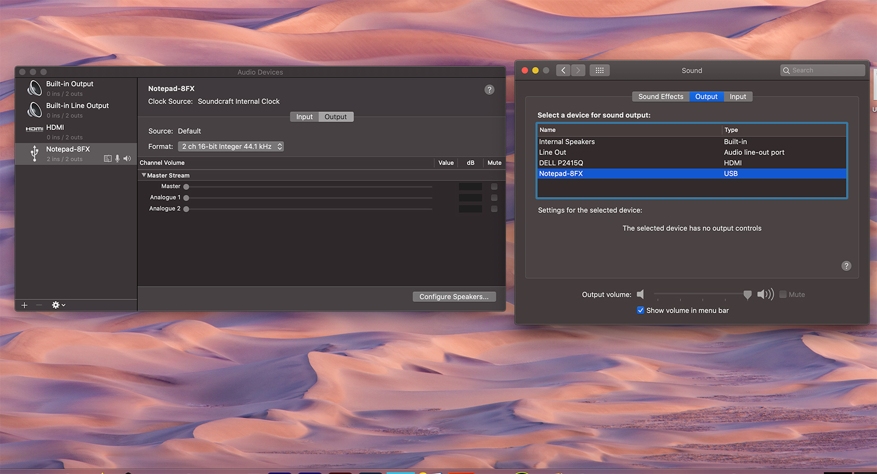
Task: Click the Master value field
Action: pyautogui.click(x=470, y=186)
